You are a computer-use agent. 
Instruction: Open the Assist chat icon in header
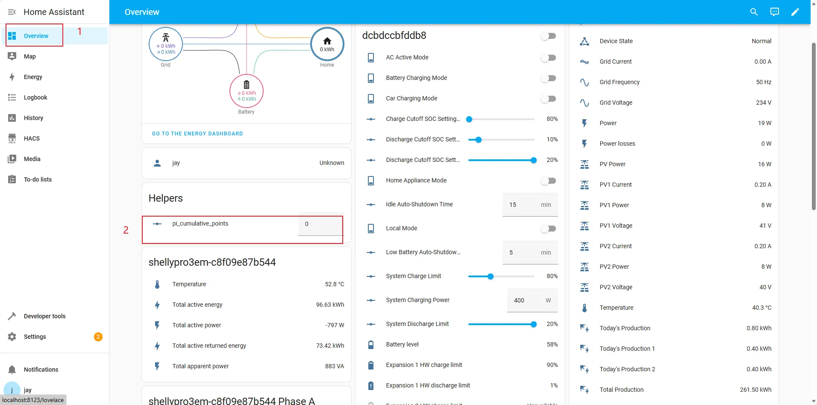point(774,12)
